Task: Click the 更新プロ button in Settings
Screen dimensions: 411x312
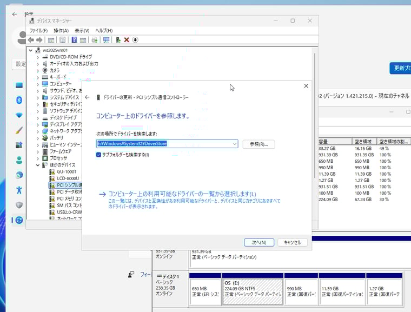Action: 400,68
